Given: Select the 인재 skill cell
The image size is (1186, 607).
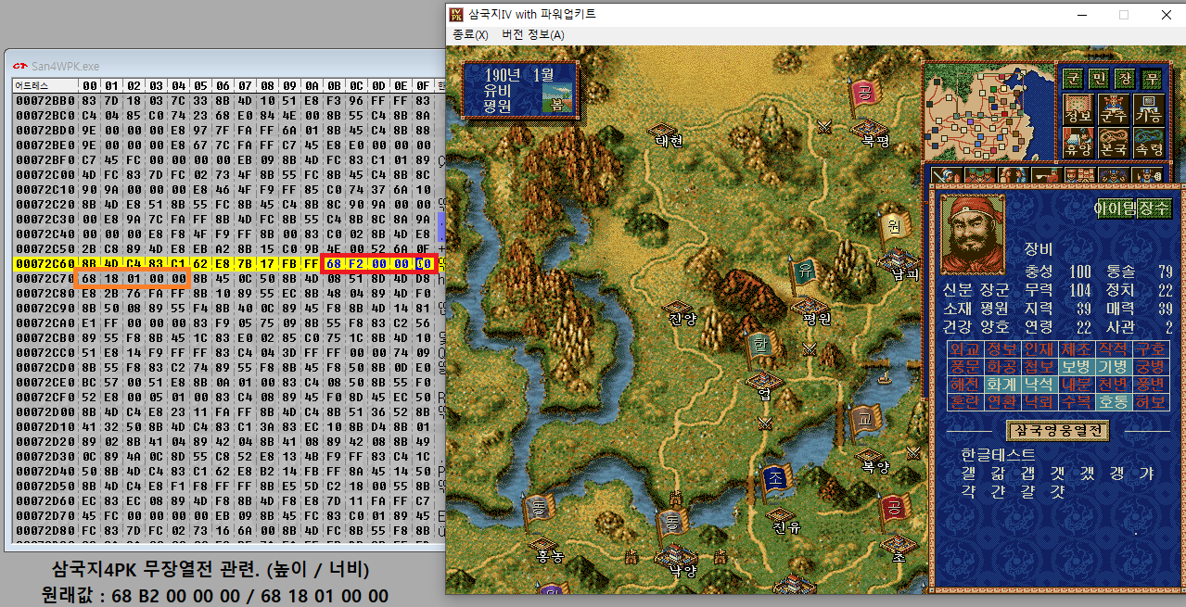Looking at the screenshot, I should [x=1039, y=349].
